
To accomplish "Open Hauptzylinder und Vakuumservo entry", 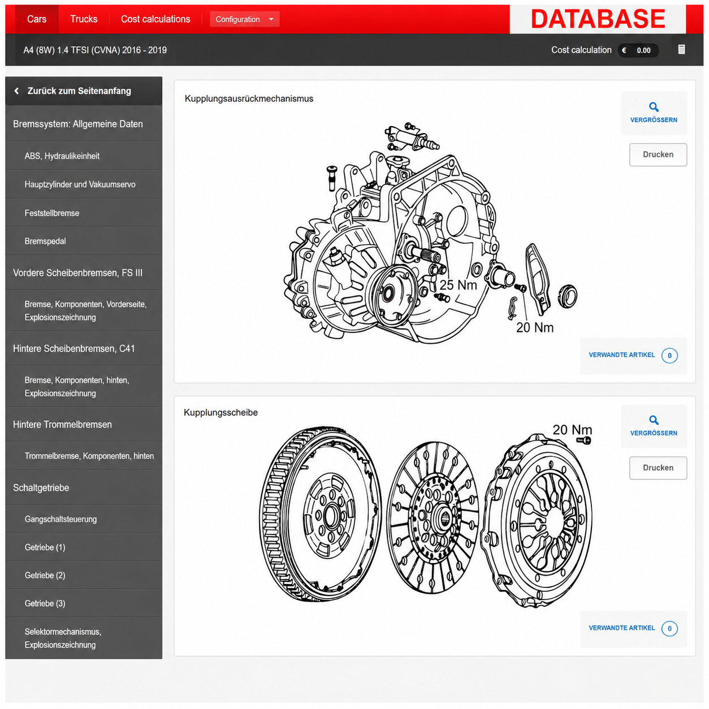I will click(84, 184).
